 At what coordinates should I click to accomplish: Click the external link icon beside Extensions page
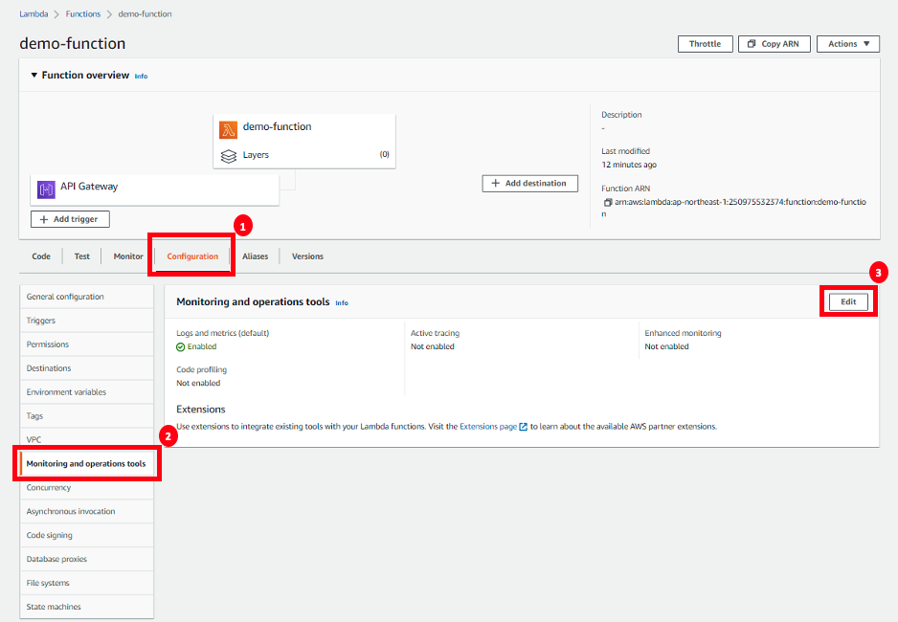coord(523,427)
